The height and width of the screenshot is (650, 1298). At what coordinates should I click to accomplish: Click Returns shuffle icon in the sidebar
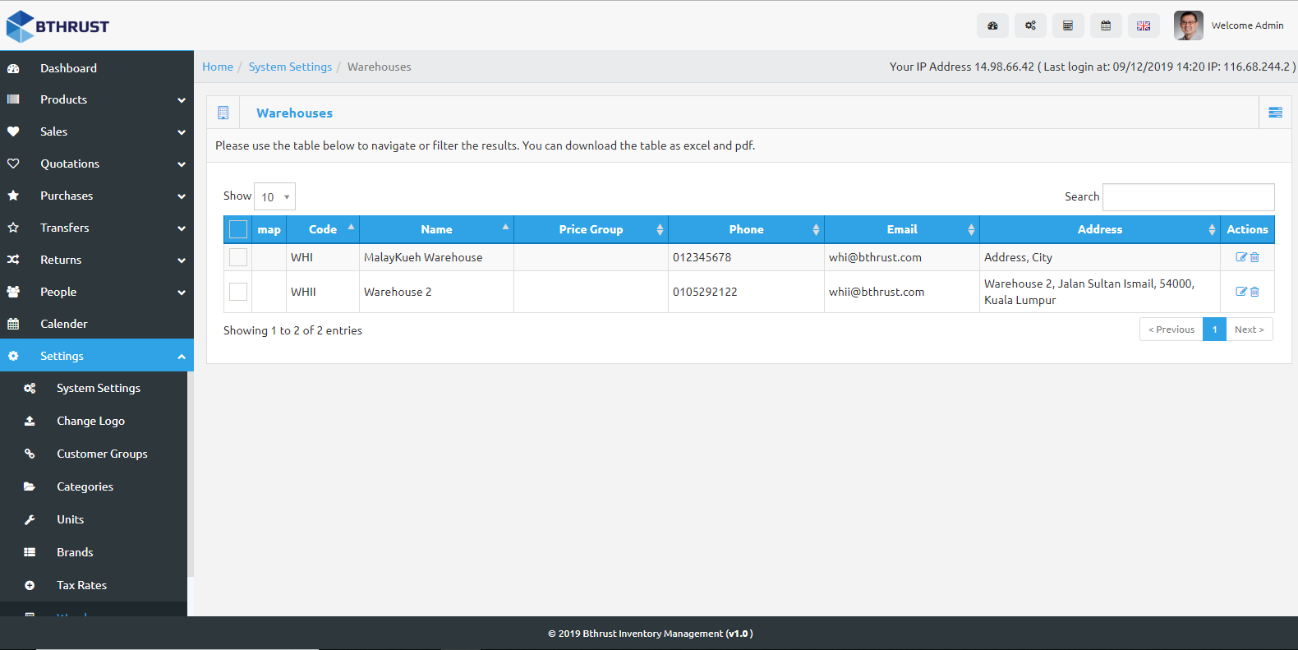[x=13, y=260]
